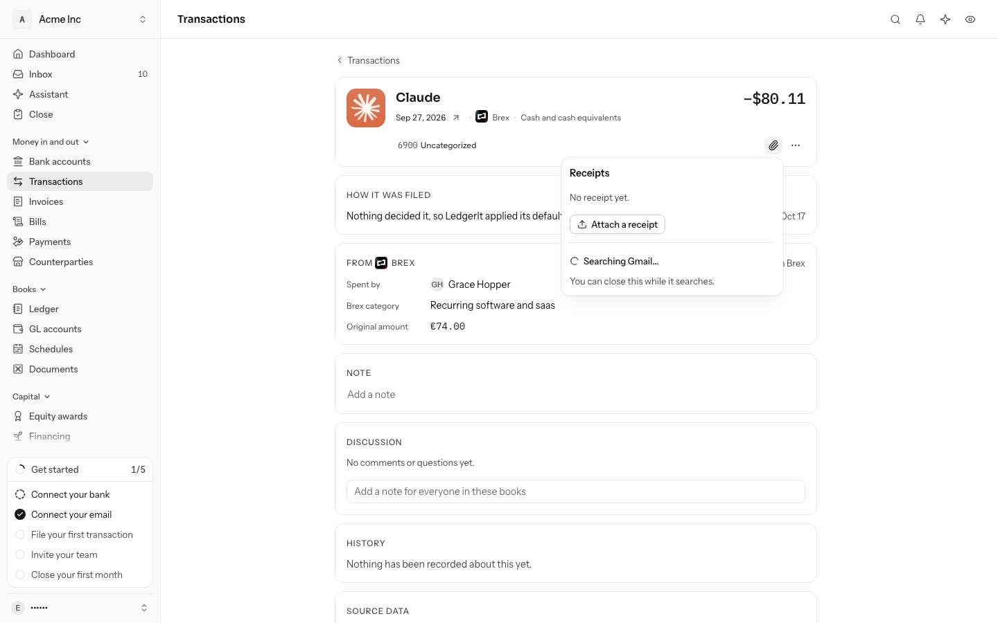Collapse the Books section

point(29,289)
